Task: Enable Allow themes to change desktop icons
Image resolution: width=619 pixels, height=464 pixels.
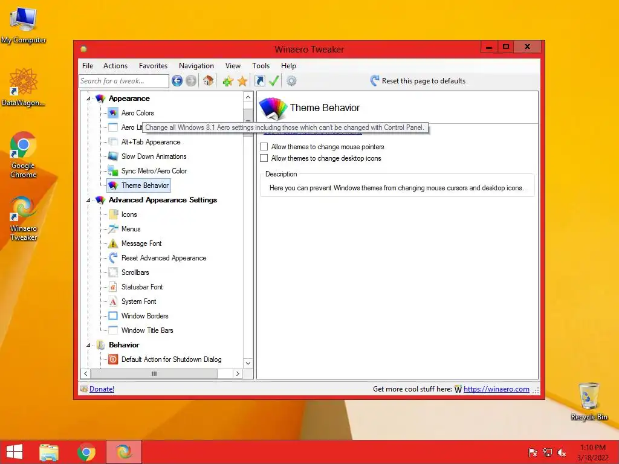Action: 264,158
